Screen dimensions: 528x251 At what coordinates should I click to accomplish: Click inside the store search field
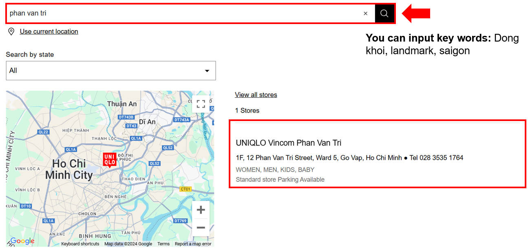pos(183,13)
